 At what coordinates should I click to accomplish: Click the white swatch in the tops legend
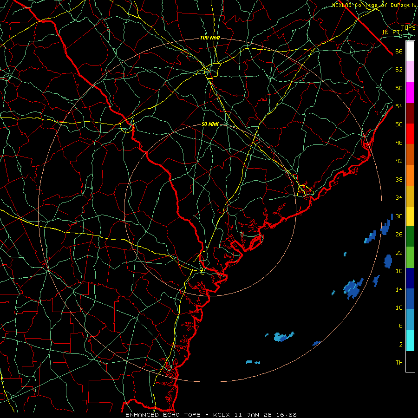[410, 51]
